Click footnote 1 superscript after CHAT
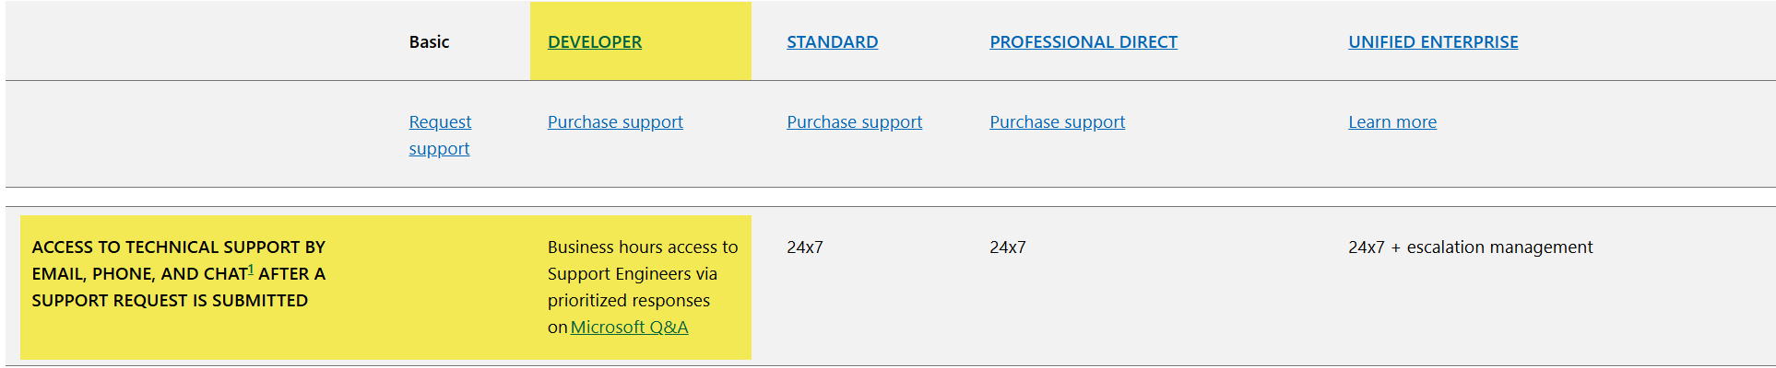This screenshot has width=1776, height=368. [x=251, y=270]
